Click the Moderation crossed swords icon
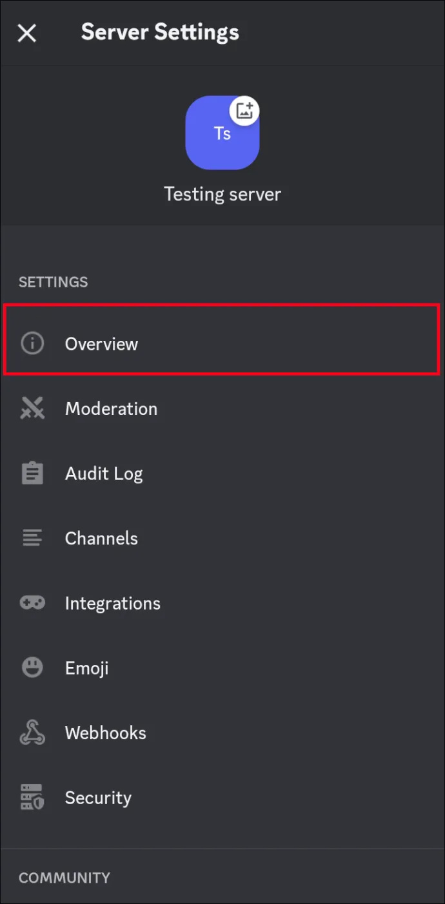The image size is (445, 904). pos(32,409)
